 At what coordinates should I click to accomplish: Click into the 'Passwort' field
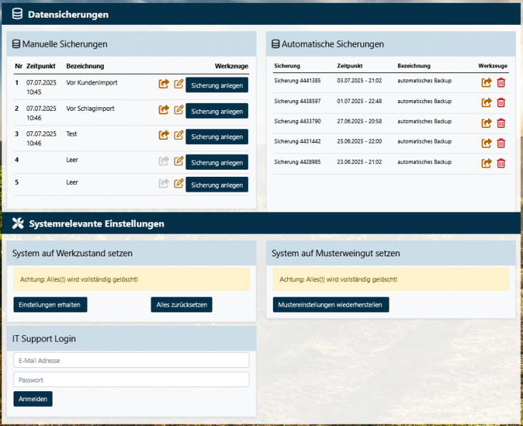click(x=131, y=380)
